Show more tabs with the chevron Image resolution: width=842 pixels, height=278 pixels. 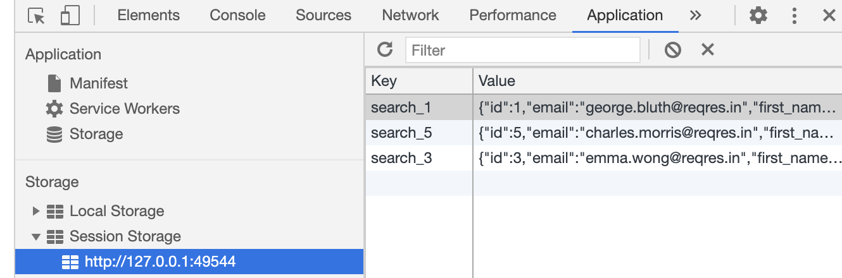point(696,16)
